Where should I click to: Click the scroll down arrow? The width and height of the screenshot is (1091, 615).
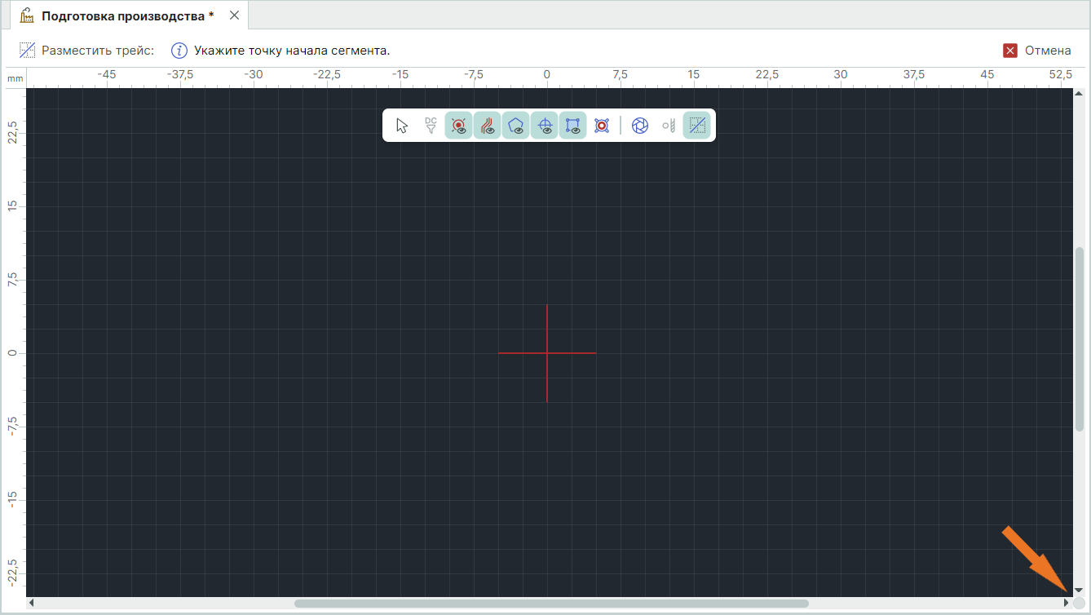pos(1079,589)
